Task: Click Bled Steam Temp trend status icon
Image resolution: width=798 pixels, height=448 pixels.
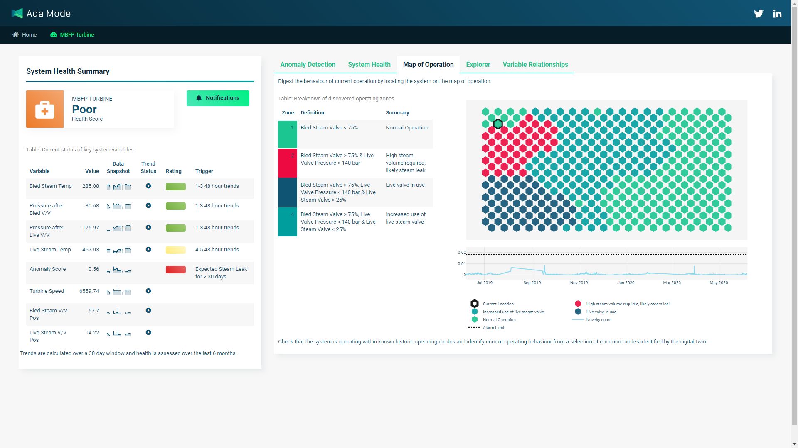Action: click(x=148, y=186)
